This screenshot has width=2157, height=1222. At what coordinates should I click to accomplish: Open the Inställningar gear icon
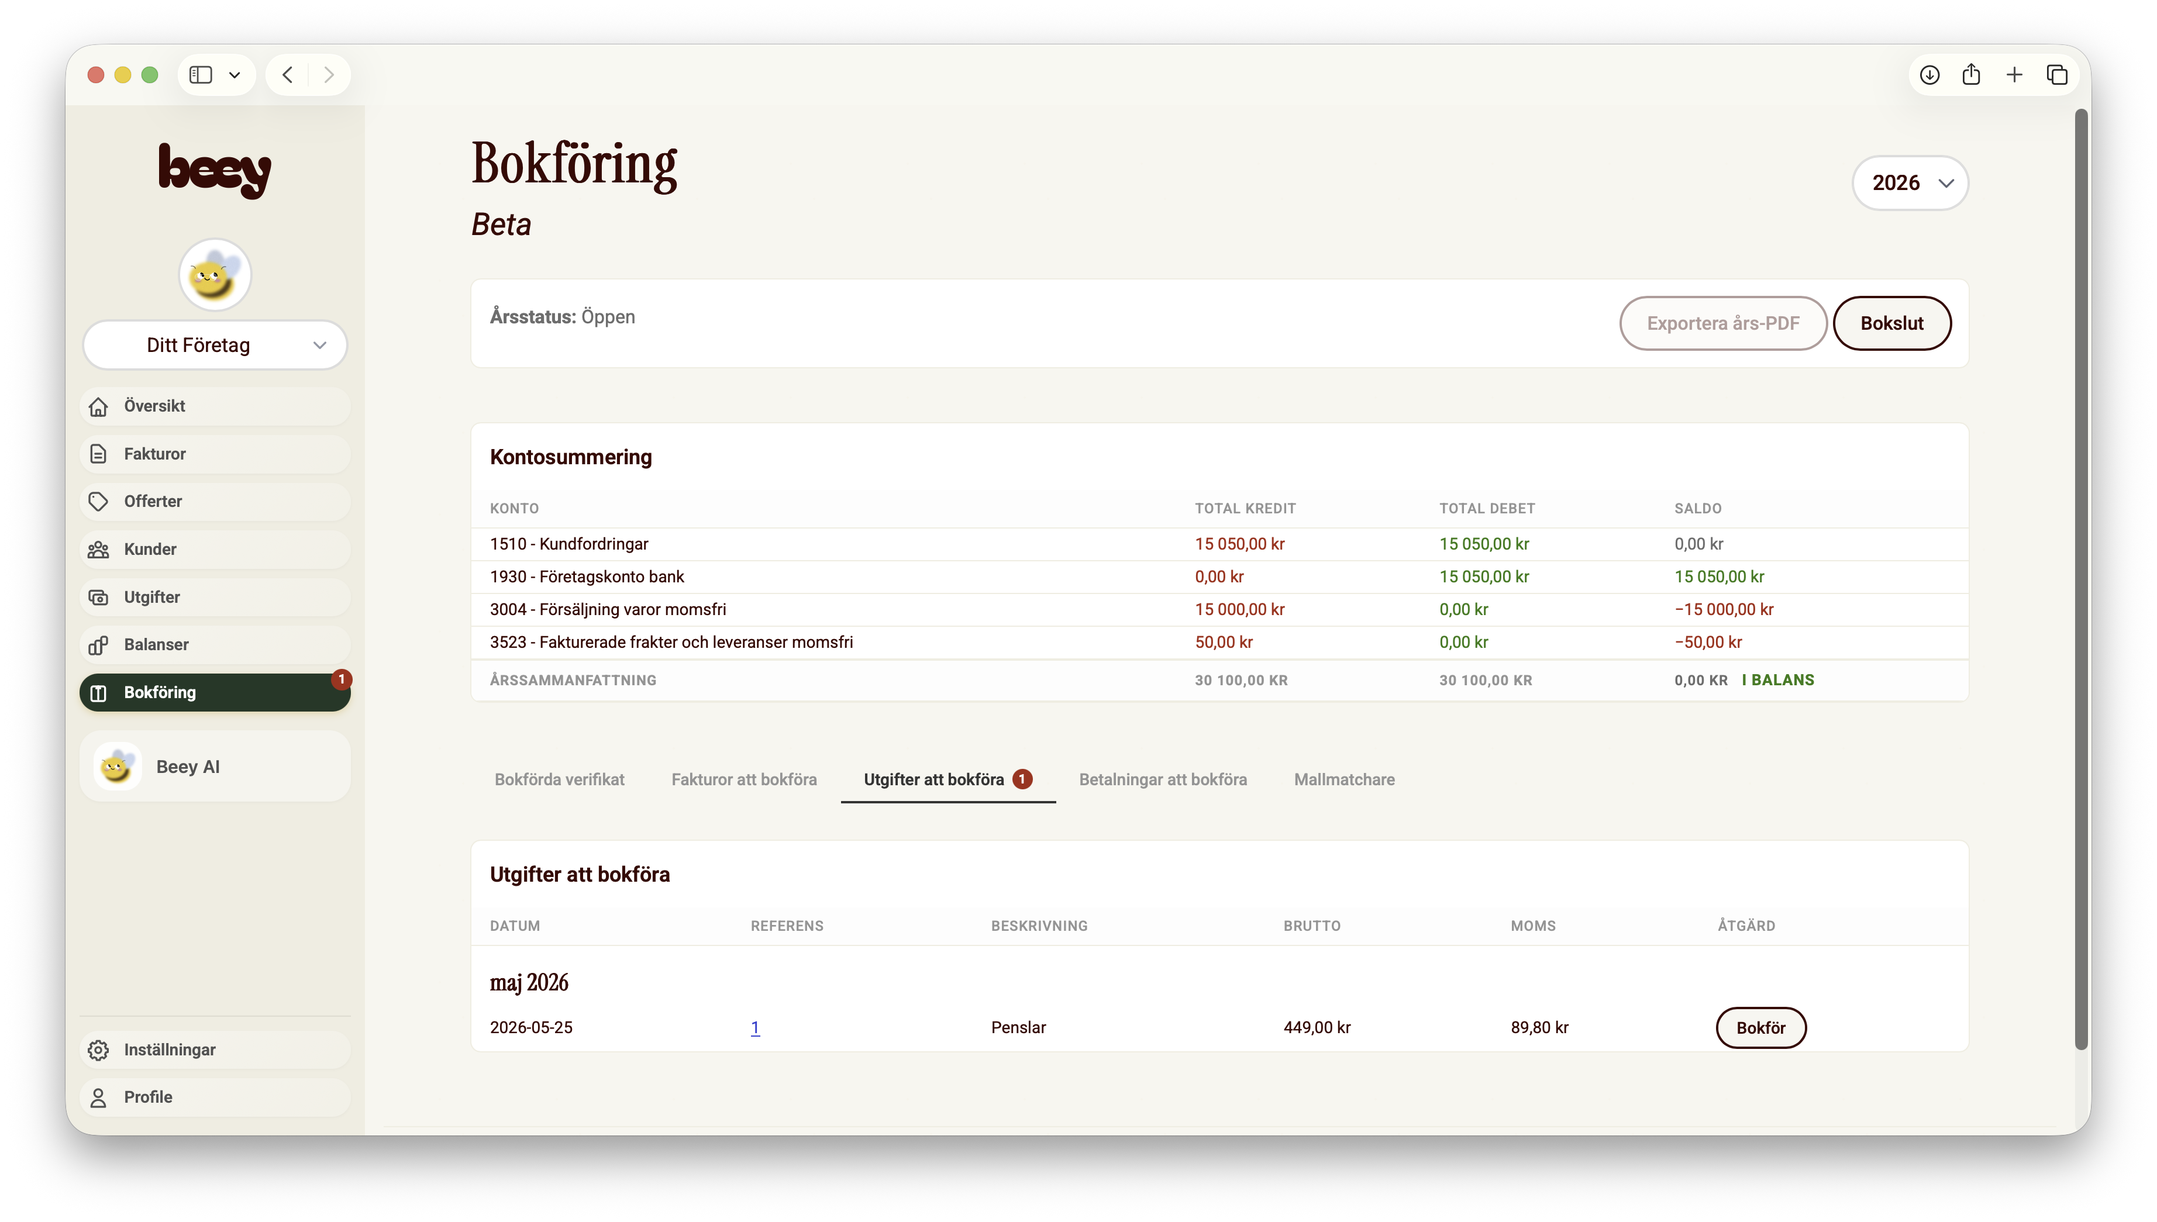point(98,1050)
